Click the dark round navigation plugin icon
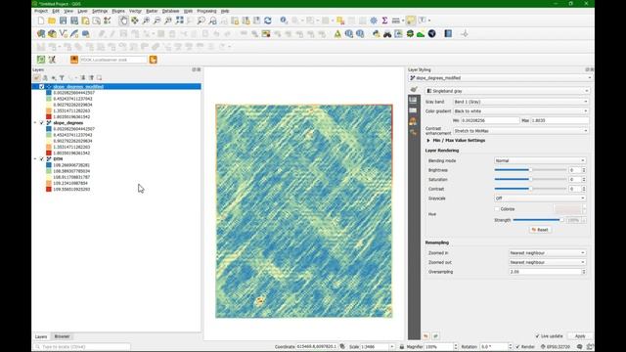 click(431, 34)
